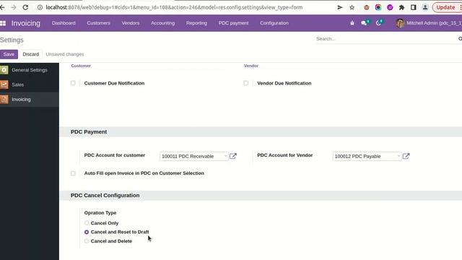This screenshot has width=462, height=260.
Task: Click the search magnifier icon
Action: pos(460,38)
